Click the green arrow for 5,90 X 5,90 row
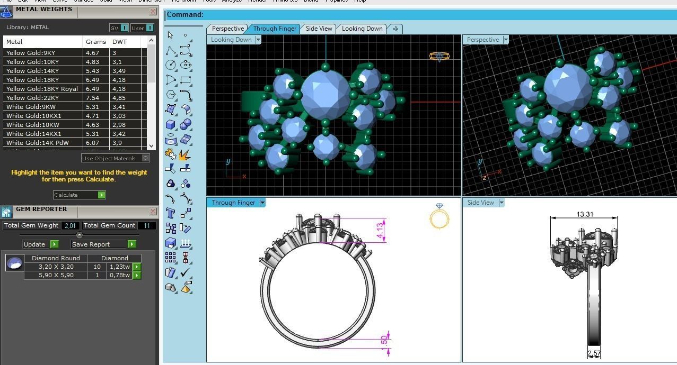 137,275
